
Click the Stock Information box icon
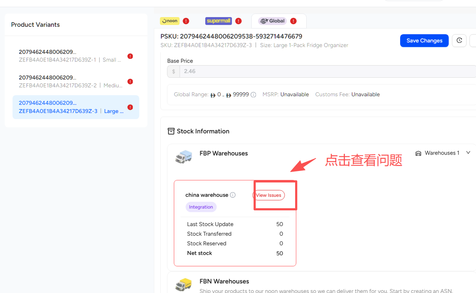[171, 131]
